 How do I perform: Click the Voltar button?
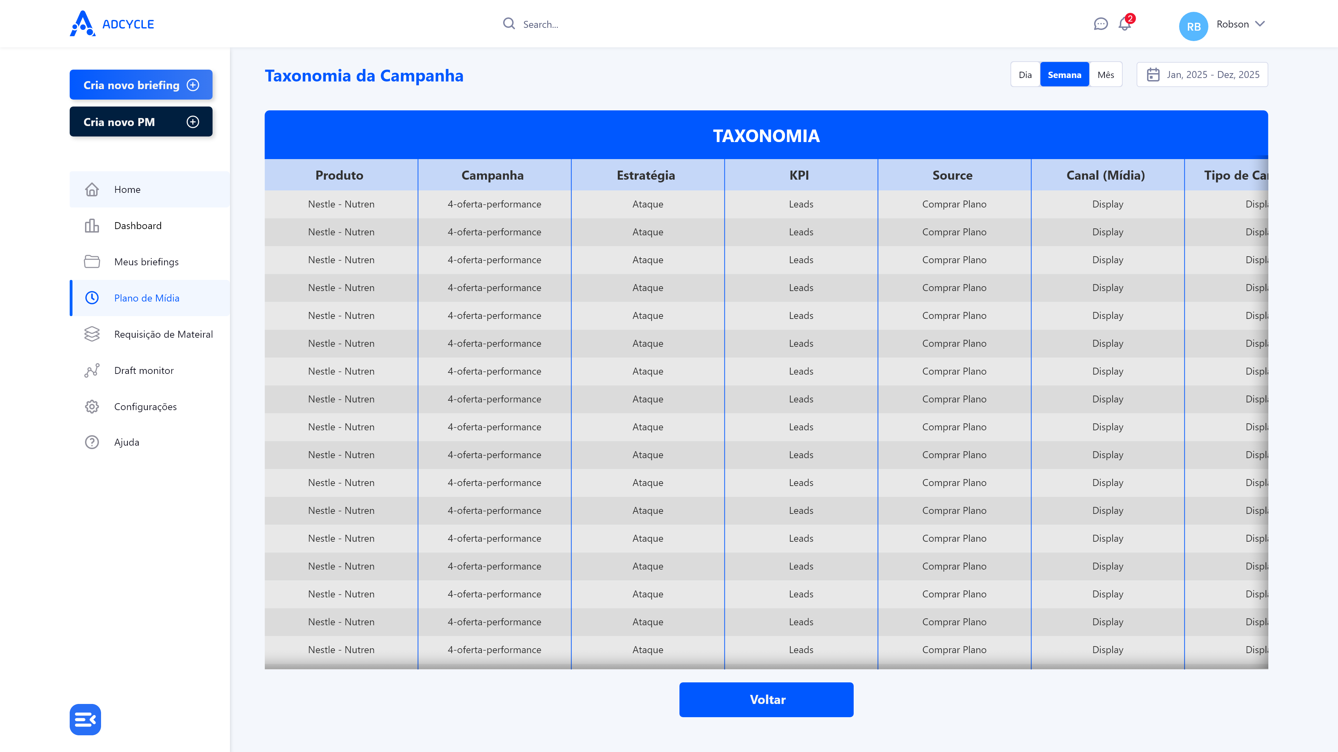click(766, 699)
